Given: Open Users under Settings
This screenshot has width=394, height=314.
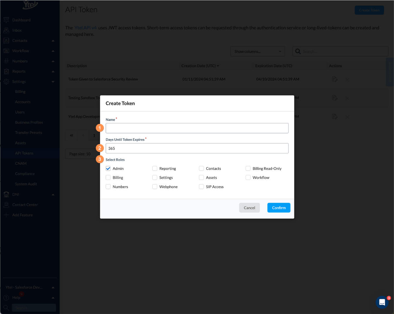Looking at the screenshot, I should click(20, 112).
